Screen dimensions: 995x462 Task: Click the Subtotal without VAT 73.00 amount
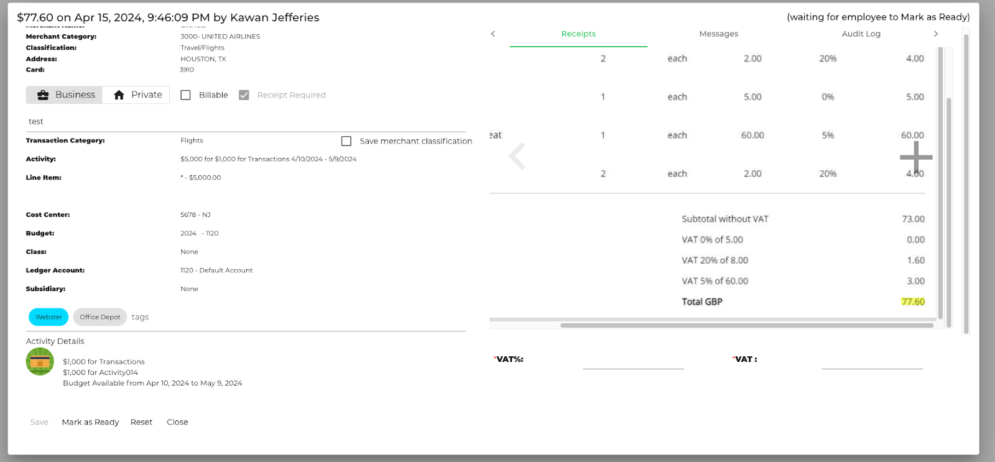913,219
